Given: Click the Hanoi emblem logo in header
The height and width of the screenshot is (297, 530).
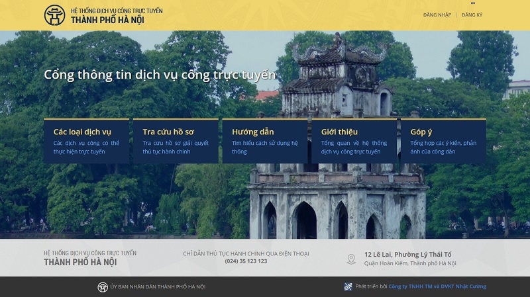Looking at the screenshot, I should [55, 15].
